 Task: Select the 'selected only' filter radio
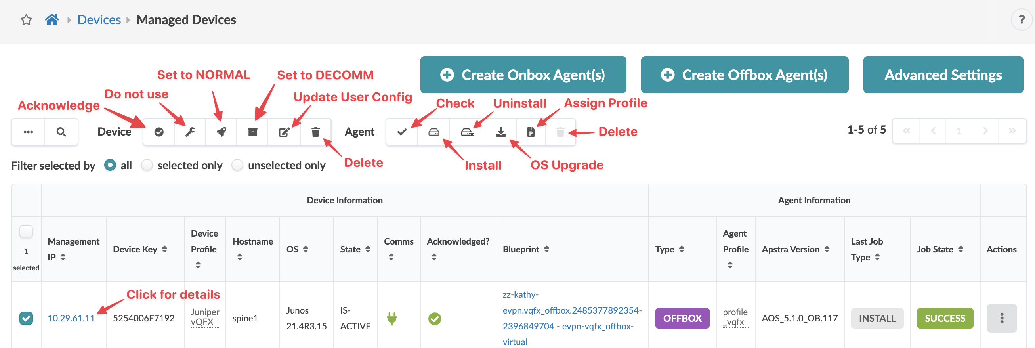click(147, 165)
